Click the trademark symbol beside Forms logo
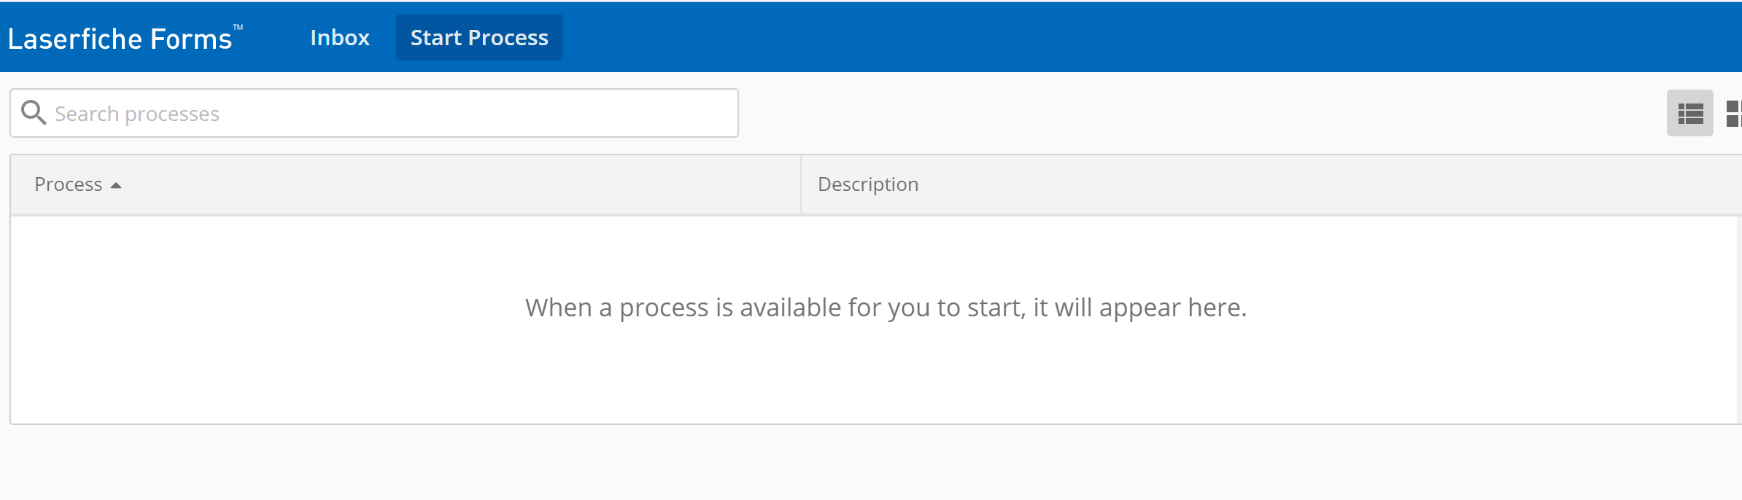Image resolution: width=1742 pixels, height=500 pixels. pyautogui.click(x=238, y=28)
